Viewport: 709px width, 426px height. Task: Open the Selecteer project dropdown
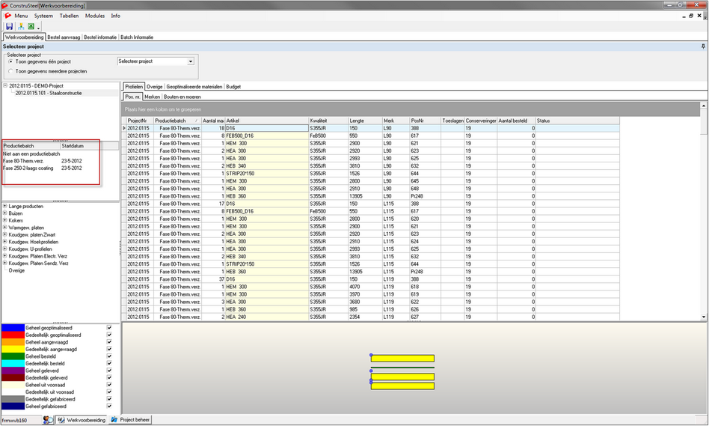191,61
